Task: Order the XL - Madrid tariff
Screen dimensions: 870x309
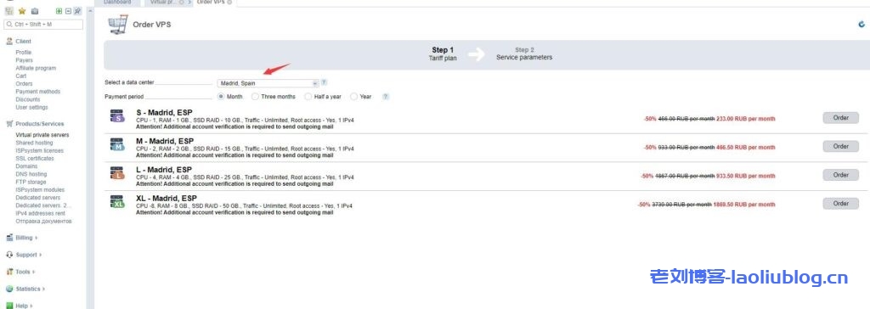Action: tap(840, 204)
